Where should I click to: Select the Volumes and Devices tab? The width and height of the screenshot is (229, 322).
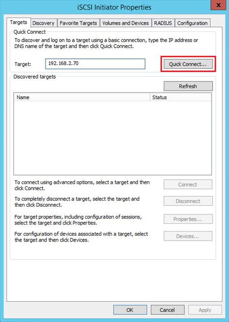[x=126, y=23]
